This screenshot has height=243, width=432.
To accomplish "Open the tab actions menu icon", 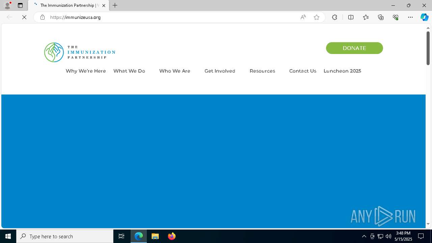I will [20, 5].
